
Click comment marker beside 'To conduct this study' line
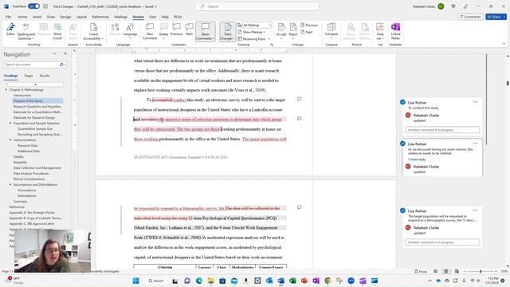point(299,99)
